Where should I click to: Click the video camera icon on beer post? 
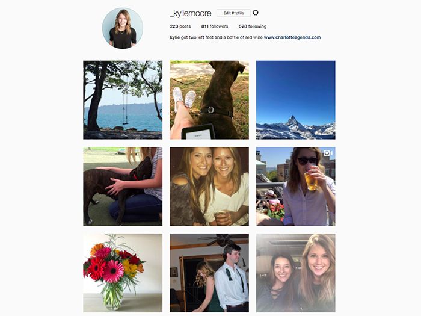point(328,153)
